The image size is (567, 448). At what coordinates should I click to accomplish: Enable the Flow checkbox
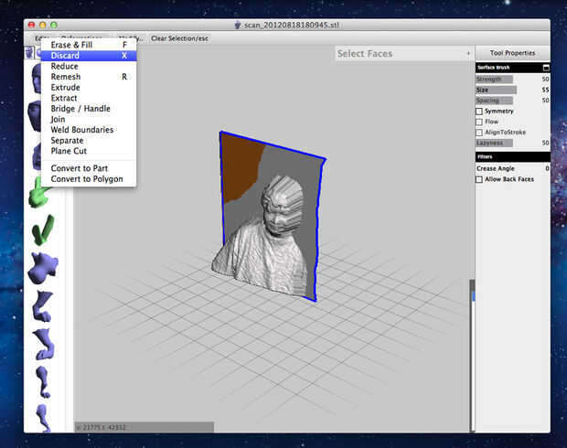pyautogui.click(x=479, y=122)
